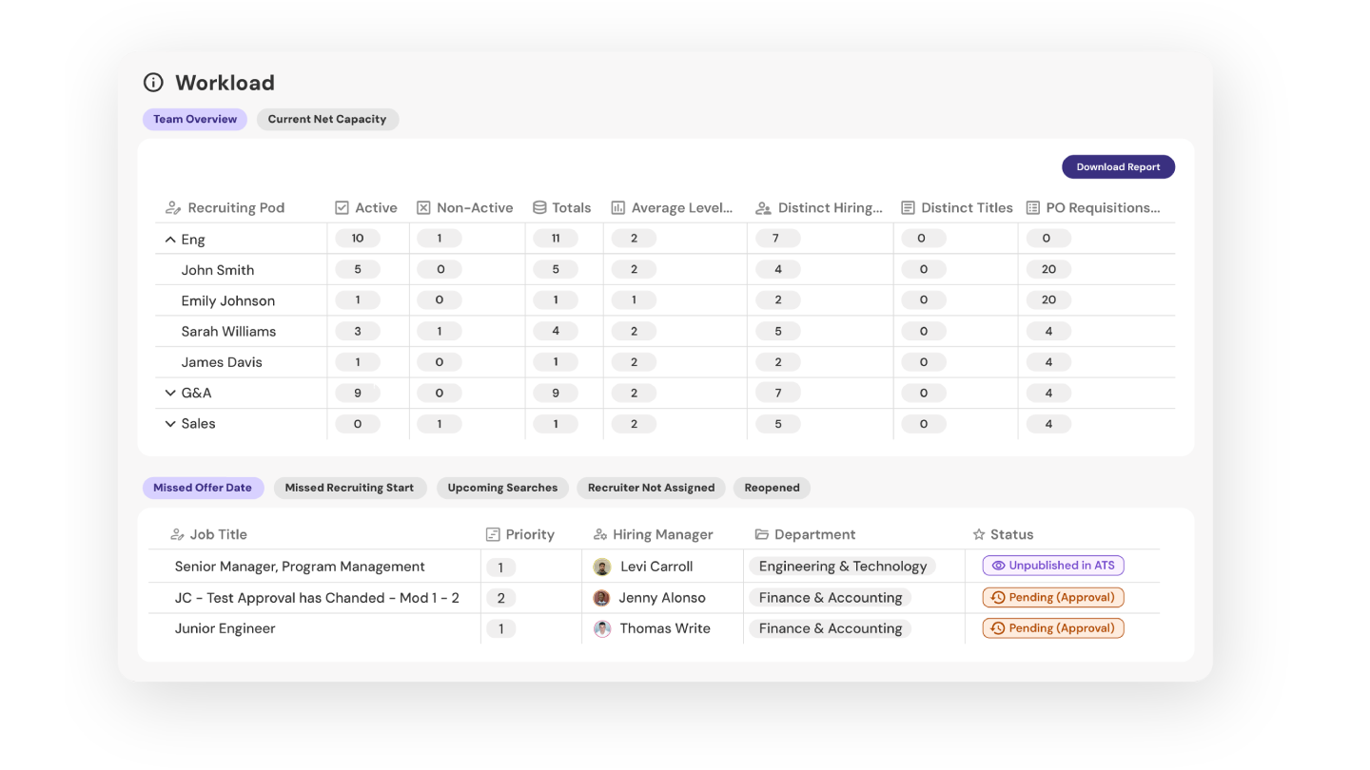Click the Recruiting Pod column icon
The width and height of the screenshot is (1370, 770).
point(173,208)
